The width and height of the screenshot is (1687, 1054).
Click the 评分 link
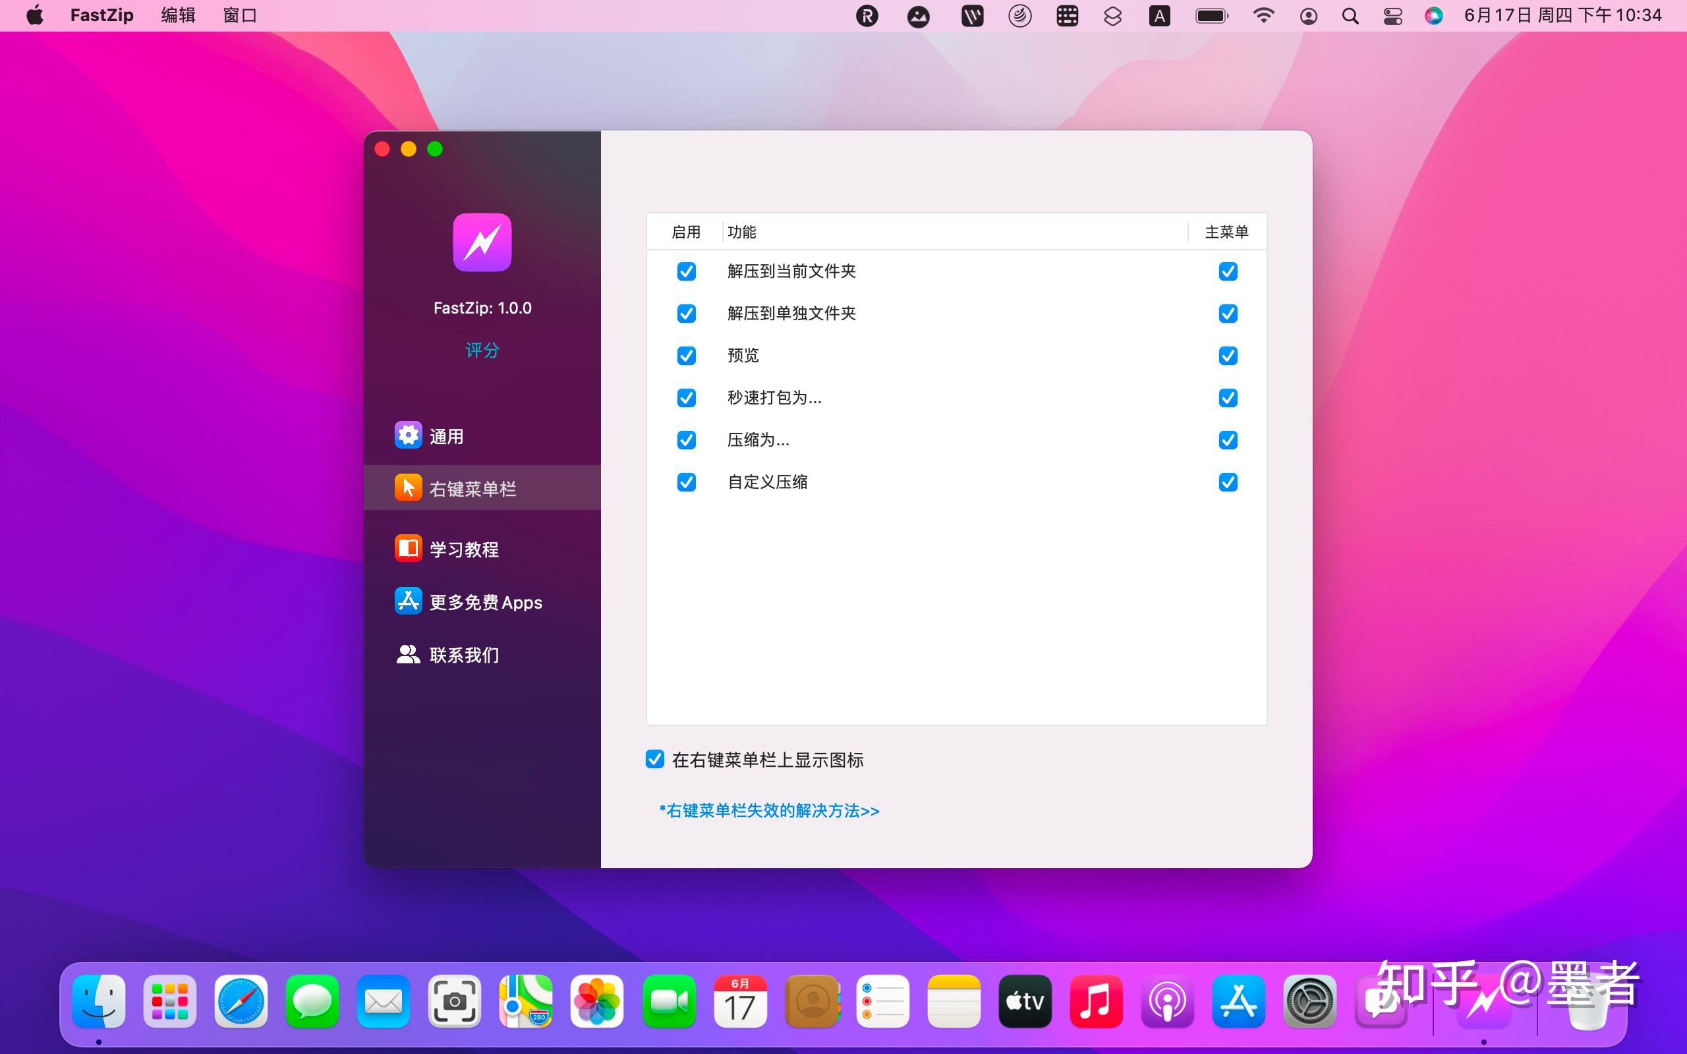click(x=482, y=350)
